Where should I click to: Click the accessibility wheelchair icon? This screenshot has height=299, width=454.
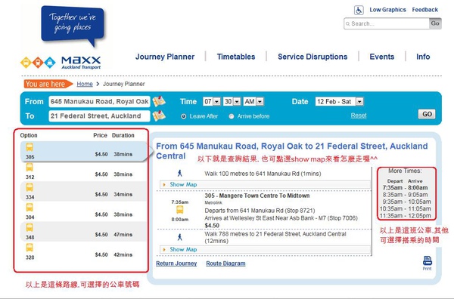click(359, 10)
